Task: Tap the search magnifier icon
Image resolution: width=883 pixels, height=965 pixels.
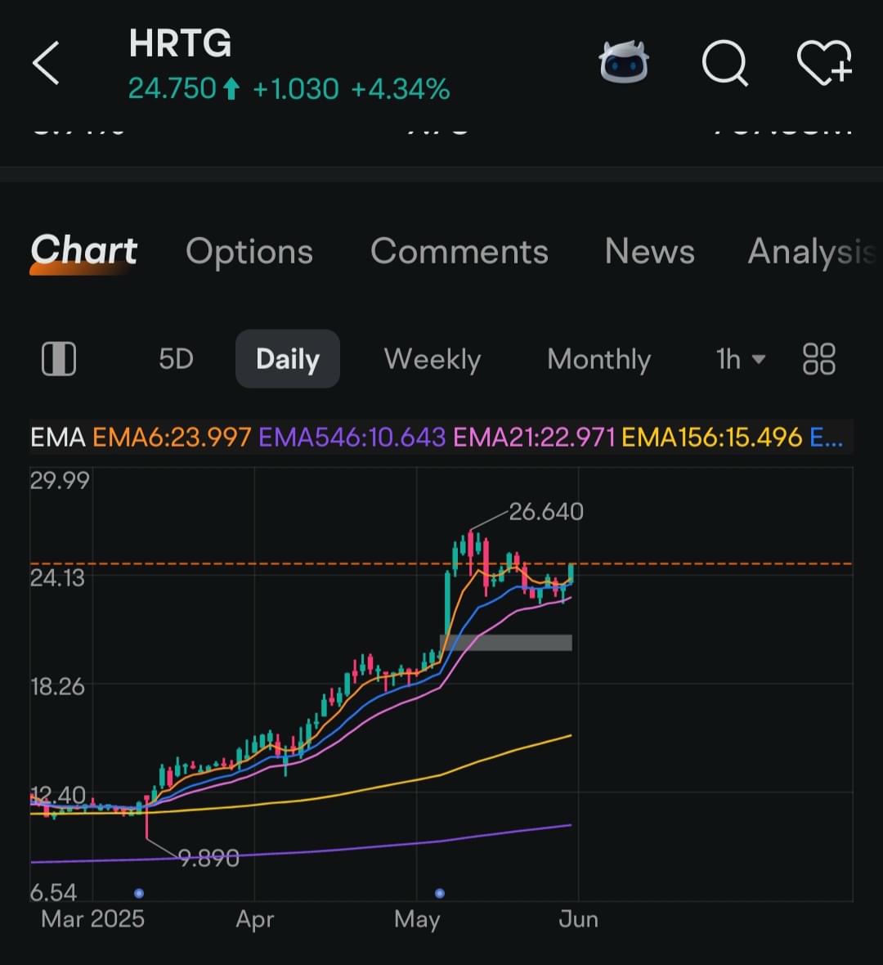Action: (x=725, y=63)
